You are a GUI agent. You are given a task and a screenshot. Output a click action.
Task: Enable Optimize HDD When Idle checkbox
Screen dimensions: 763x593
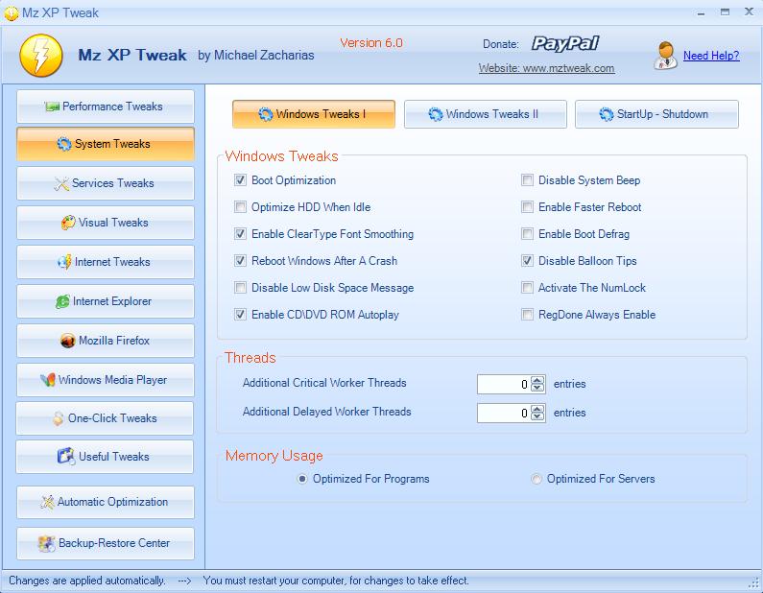tap(241, 207)
